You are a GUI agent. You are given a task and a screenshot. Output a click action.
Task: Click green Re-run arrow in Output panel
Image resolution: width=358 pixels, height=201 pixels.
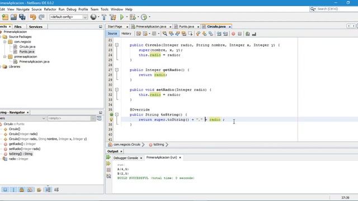click(109, 157)
